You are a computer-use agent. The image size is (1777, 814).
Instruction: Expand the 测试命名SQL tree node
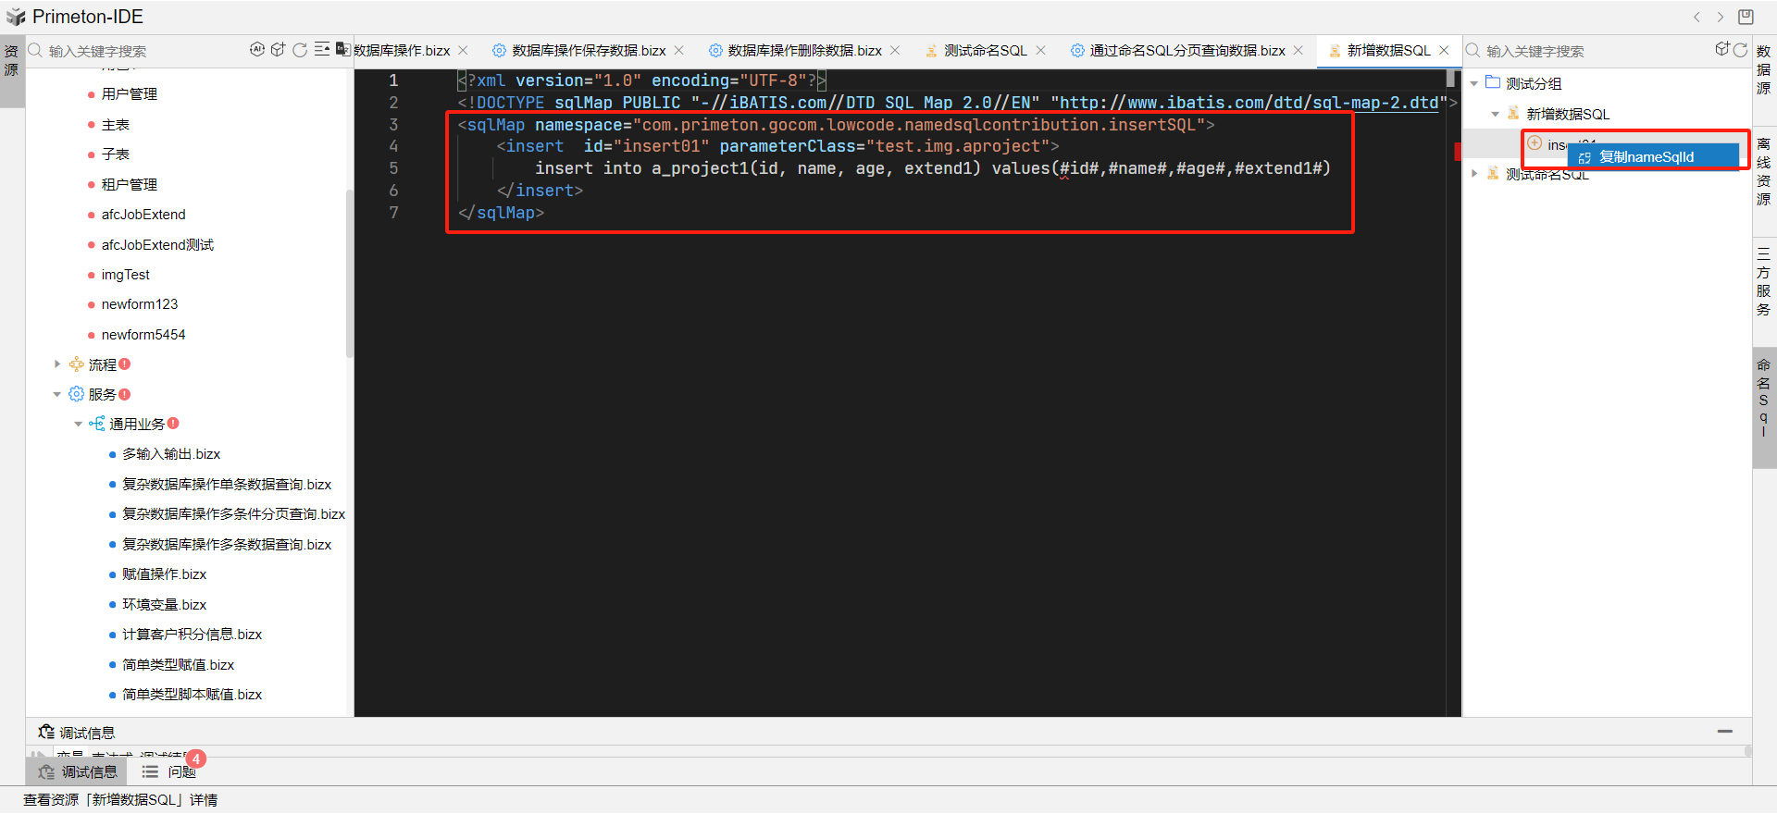pos(1474,173)
